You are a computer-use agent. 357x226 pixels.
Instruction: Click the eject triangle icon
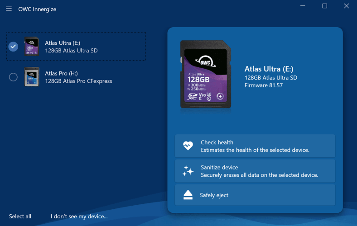click(188, 195)
